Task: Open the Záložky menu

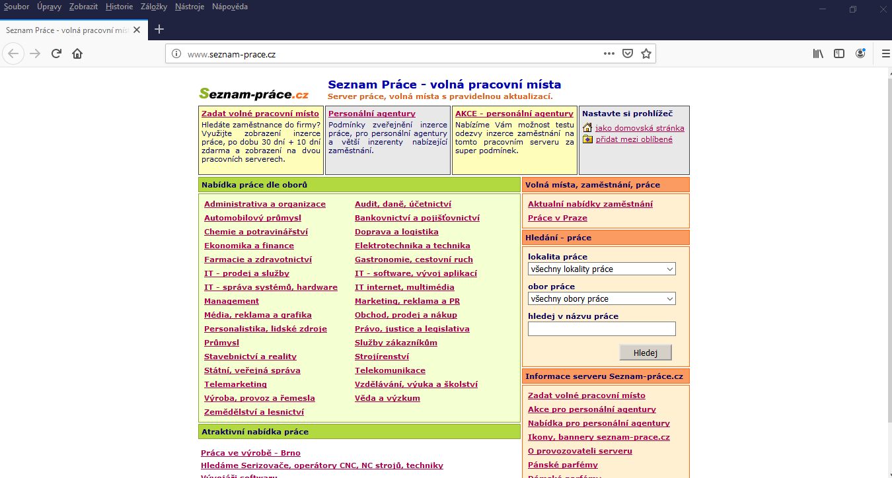Action: (x=154, y=7)
